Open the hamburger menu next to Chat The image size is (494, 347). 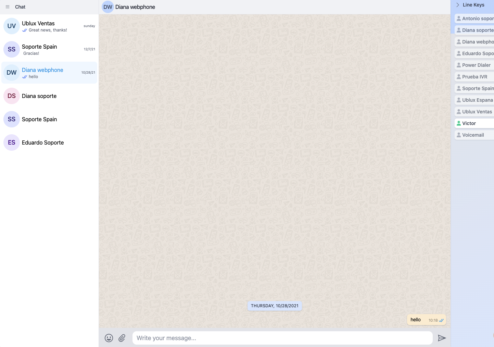click(8, 7)
